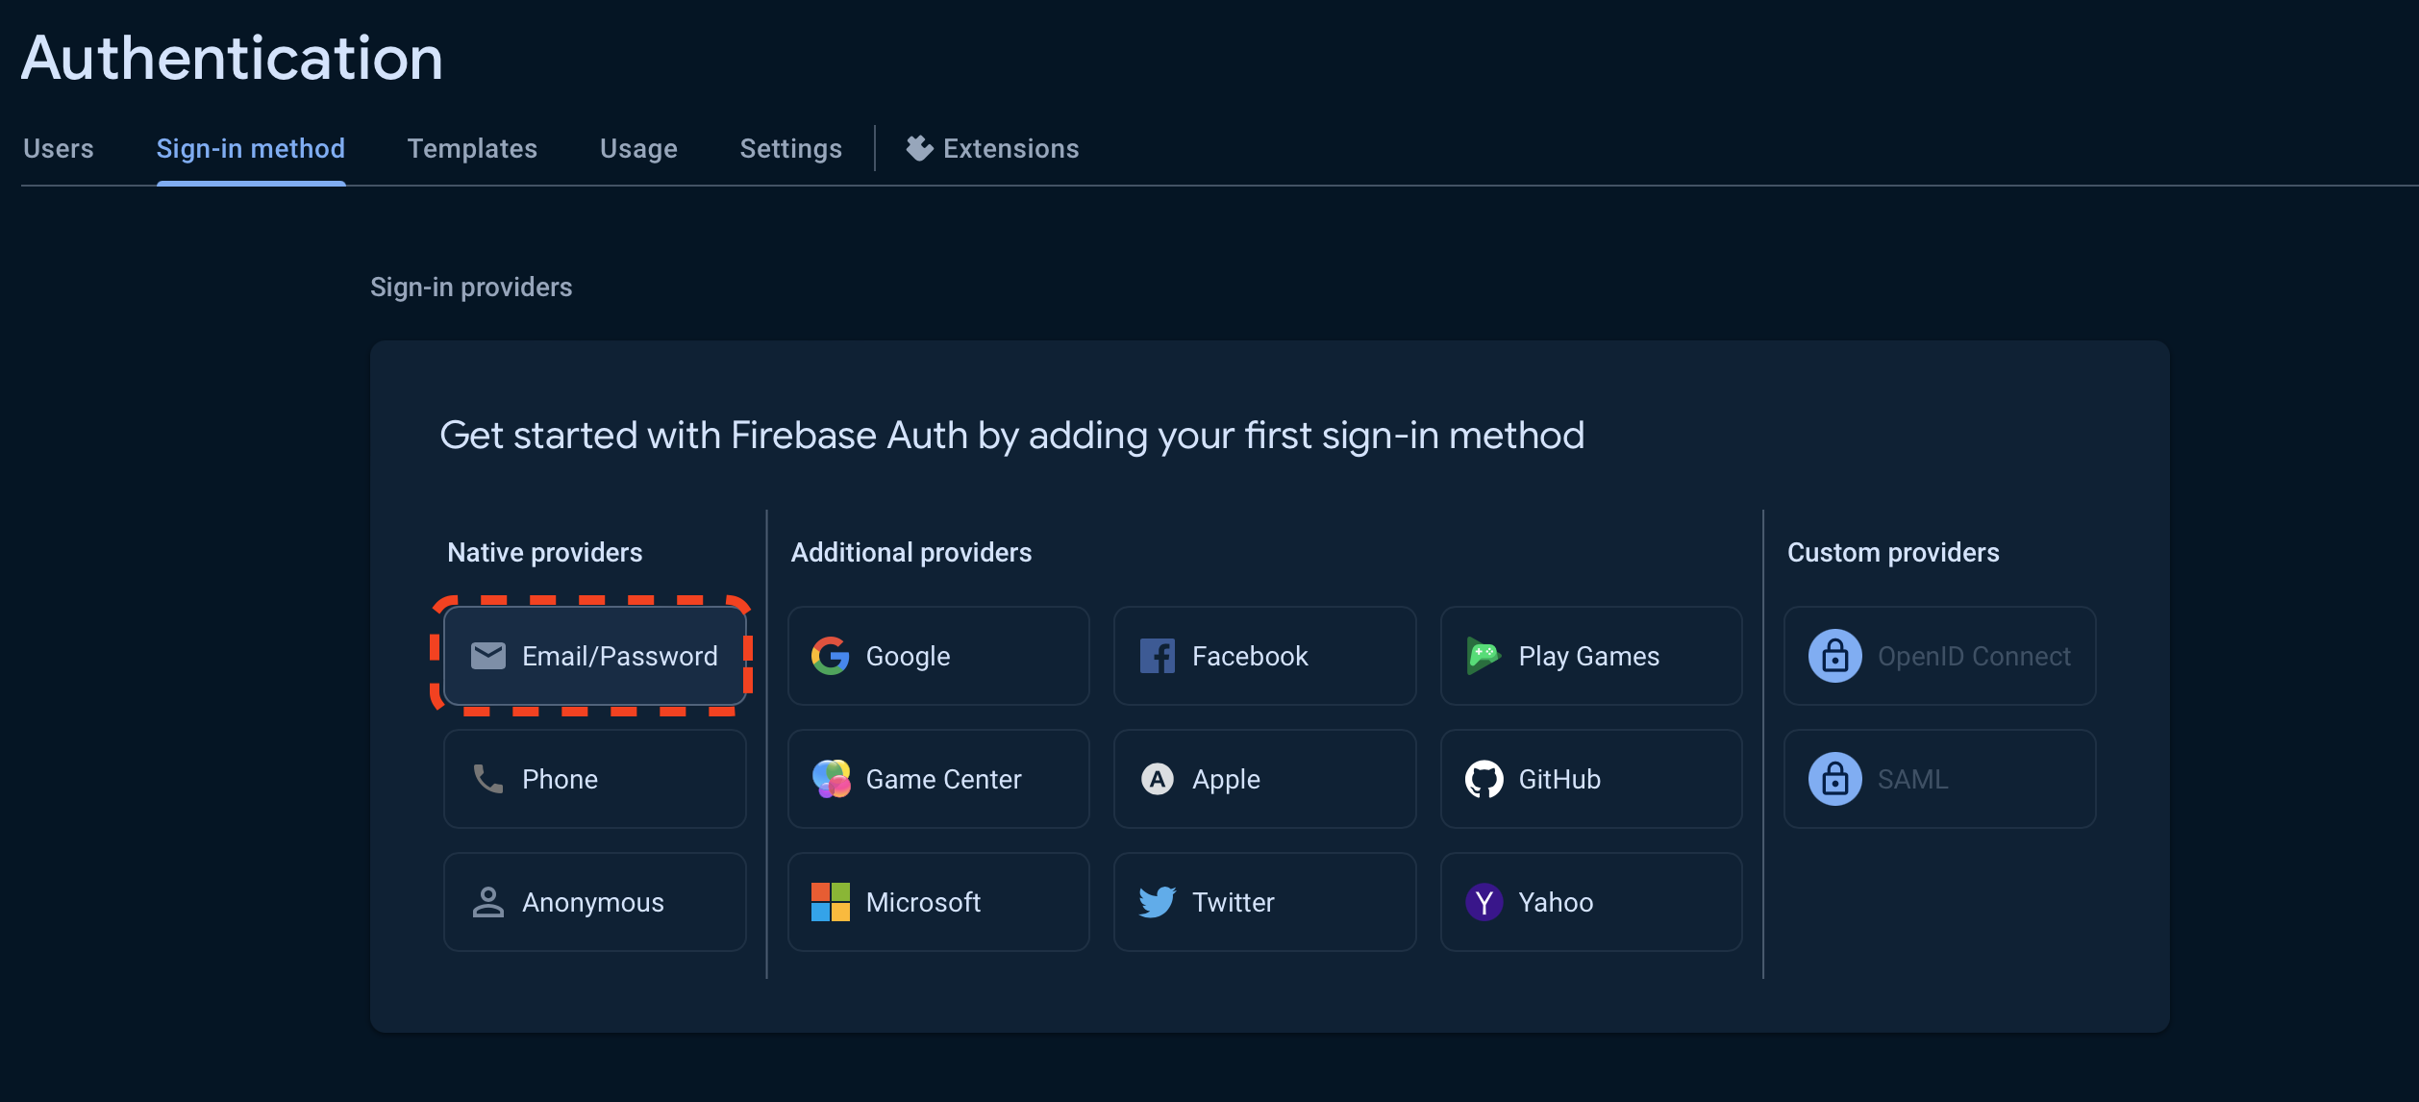Choose the Apple sign-in provider
The image size is (2419, 1102).
1264,779
